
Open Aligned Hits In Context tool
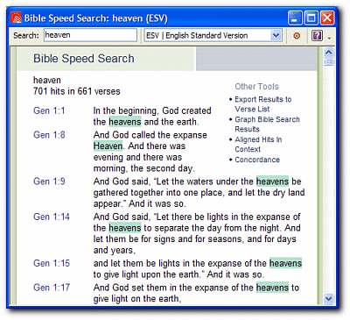[258, 145]
